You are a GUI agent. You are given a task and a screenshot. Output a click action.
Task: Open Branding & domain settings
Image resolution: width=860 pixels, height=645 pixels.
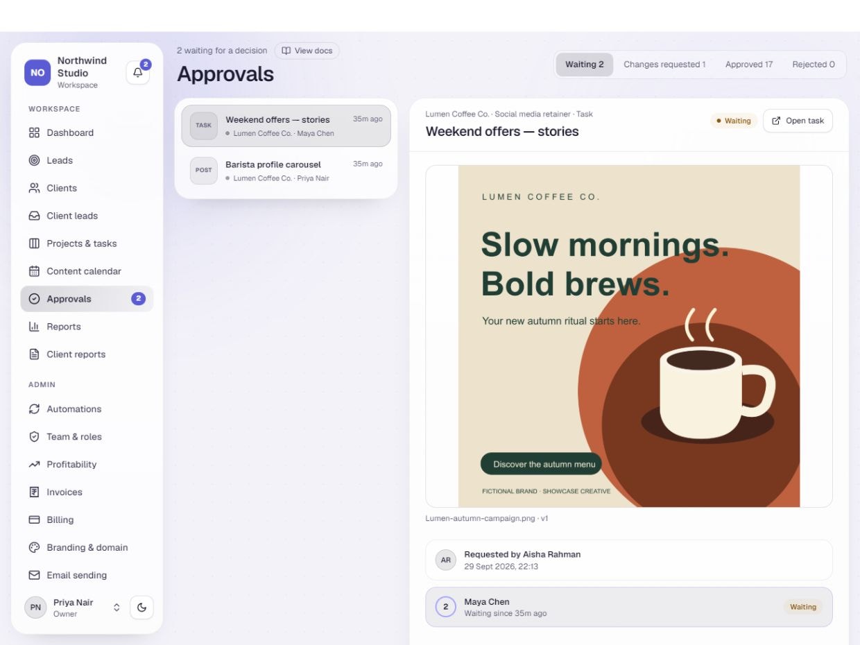tap(87, 548)
